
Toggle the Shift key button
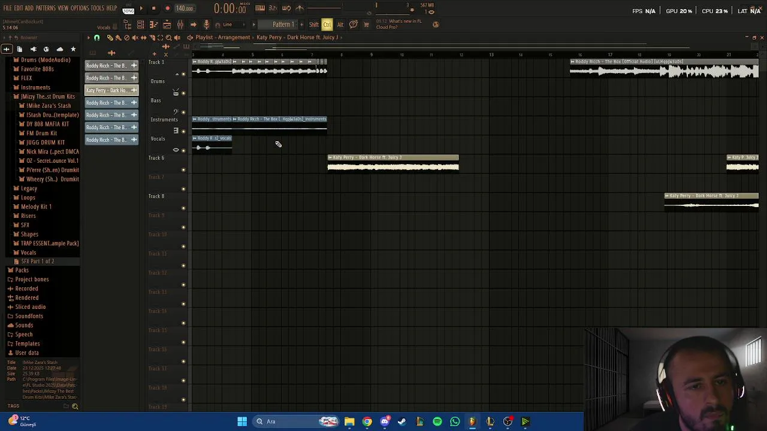point(314,25)
